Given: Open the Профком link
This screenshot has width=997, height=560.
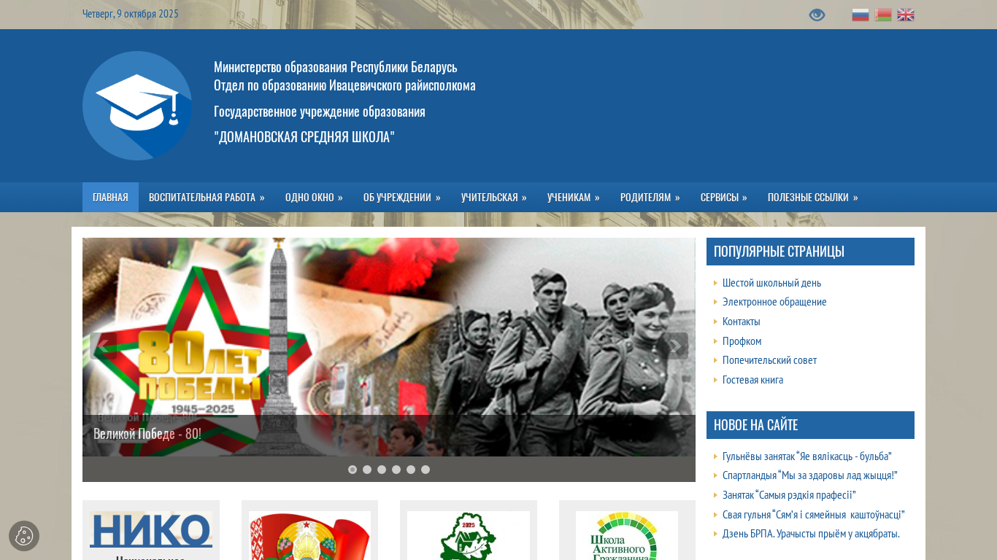Looking at the screenshot, I should click(x=742, y=341).
